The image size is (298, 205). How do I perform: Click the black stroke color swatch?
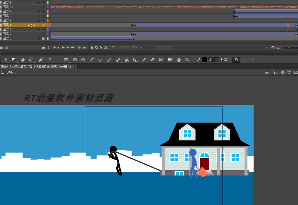tap(204, 60)
